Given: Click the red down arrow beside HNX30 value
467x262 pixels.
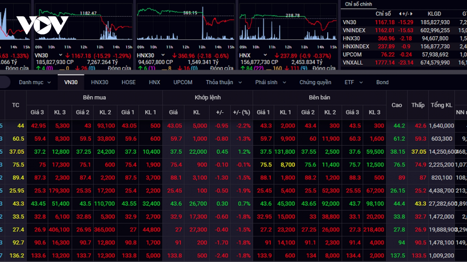Looking at the screenshot, I should click(174, 55).
